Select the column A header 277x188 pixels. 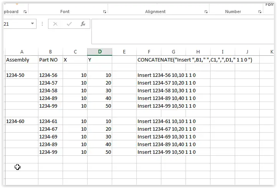click(22, 52)
